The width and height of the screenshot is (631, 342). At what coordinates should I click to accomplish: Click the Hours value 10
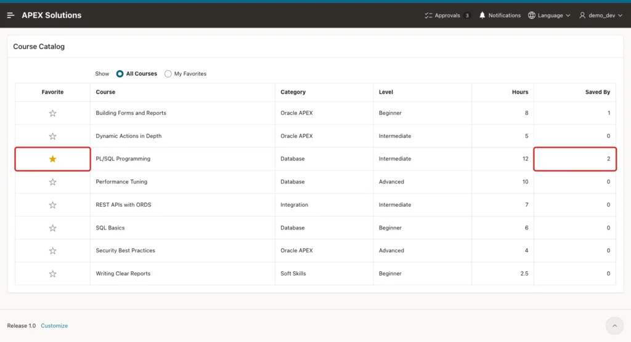point(525,181)
